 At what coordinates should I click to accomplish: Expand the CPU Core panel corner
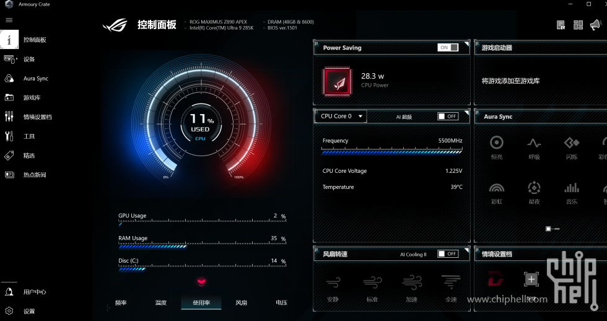coord(466,113)
